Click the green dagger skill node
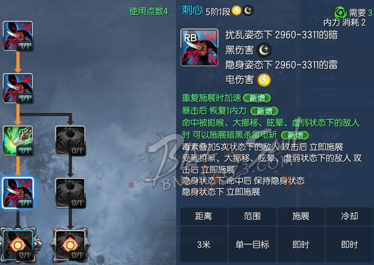 18,140
